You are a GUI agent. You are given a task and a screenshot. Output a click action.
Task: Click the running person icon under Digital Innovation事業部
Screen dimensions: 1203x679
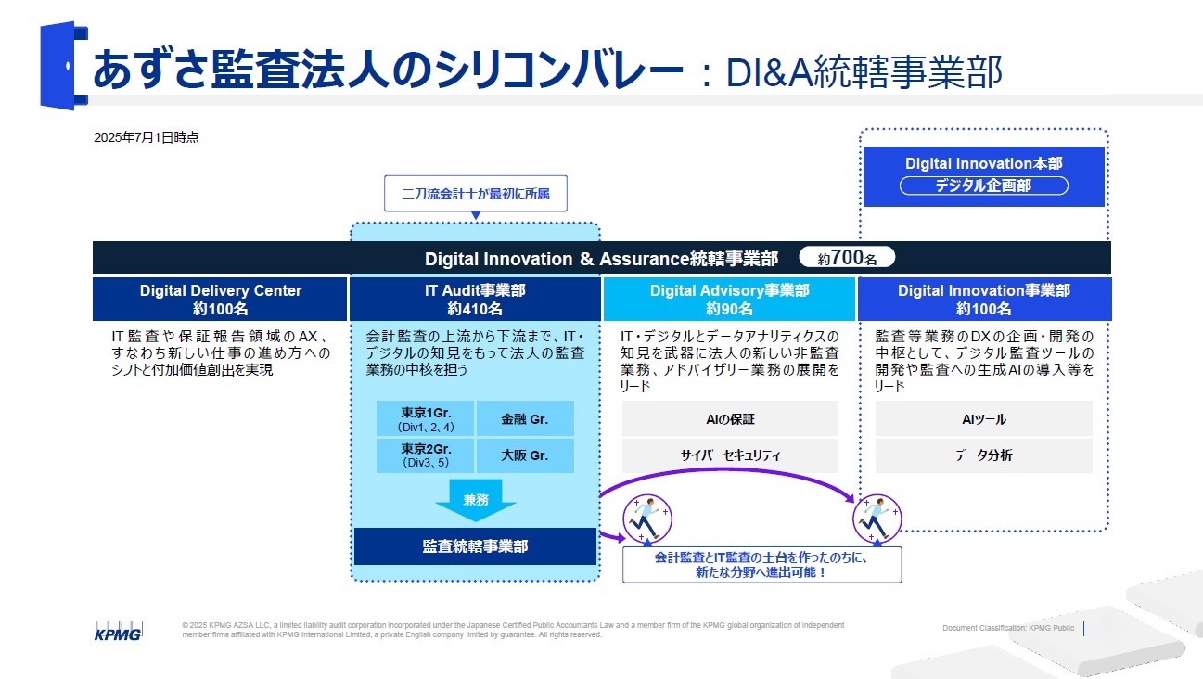click(877, 518)
